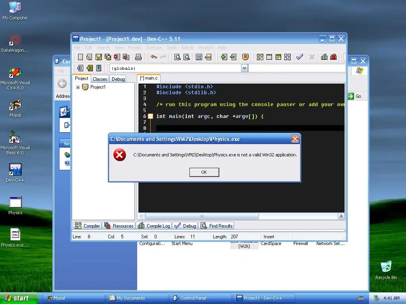Image resolution: width=406 pixels, height=304 pixels.
Task: Click the Goto line icon in toolbar
Action: (208, 57)
